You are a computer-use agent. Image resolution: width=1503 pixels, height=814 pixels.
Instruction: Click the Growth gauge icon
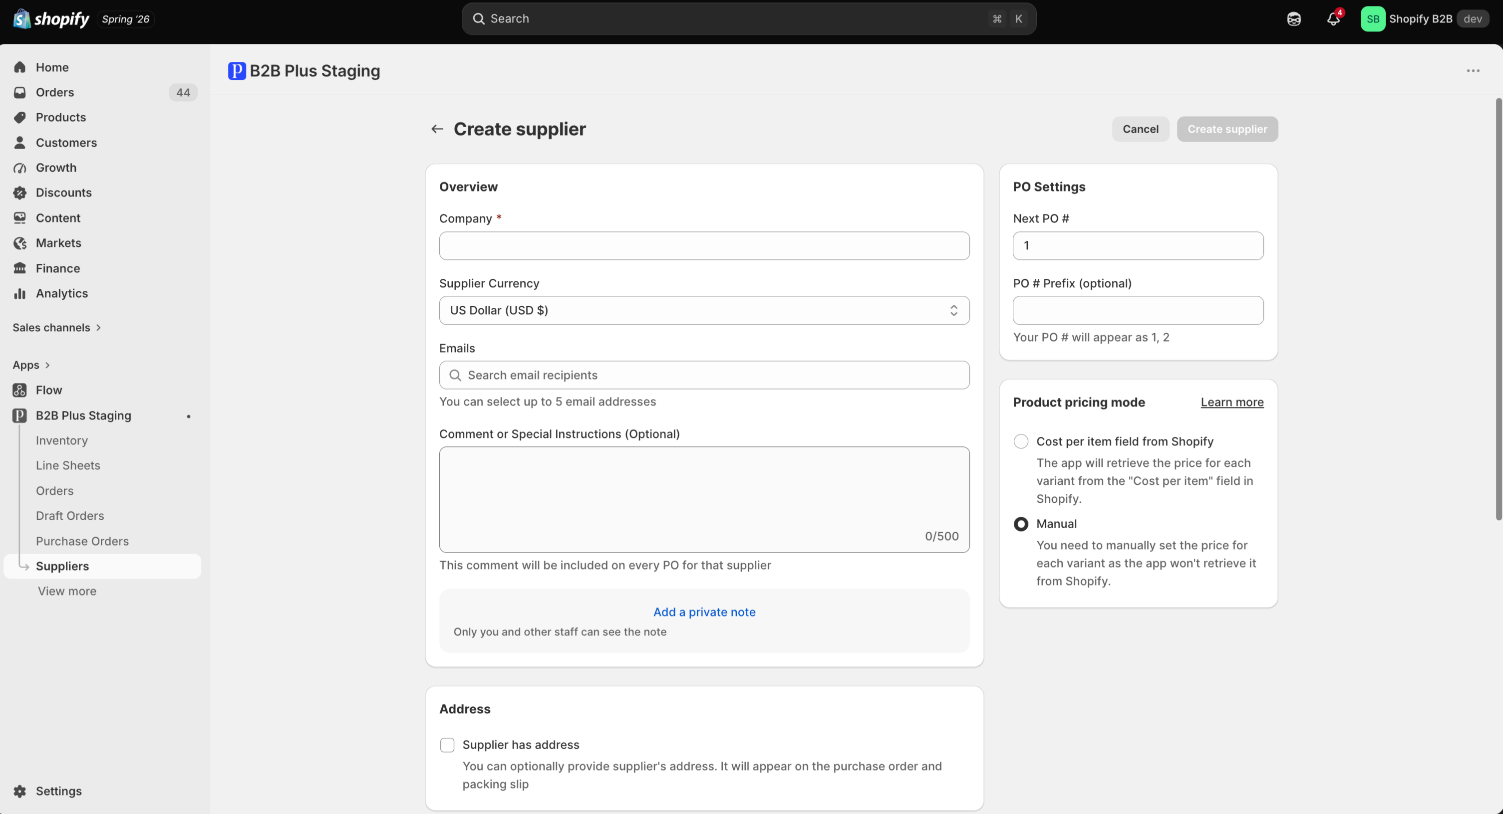click(20, 168)
